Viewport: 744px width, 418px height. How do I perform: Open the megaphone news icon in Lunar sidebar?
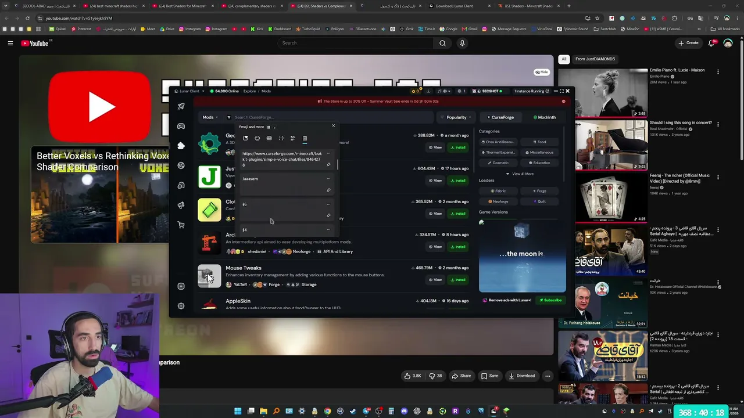coord(181,206)
